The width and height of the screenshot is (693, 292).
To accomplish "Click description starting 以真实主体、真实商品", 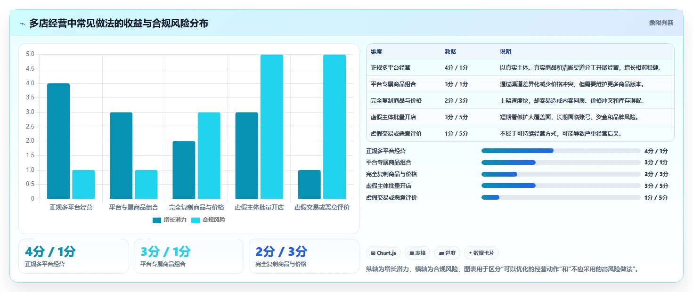I will pyautogui.click(x=580, y=68).
